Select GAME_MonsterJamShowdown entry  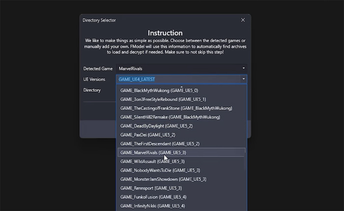coord(163,179)
